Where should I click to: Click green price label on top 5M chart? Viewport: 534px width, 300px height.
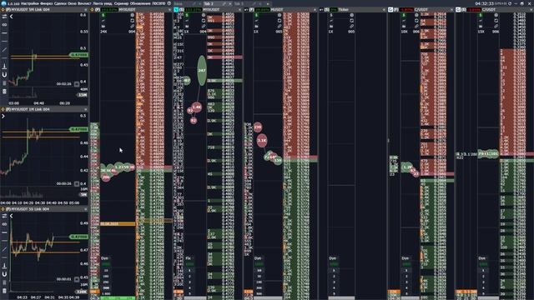pos(78,54)
